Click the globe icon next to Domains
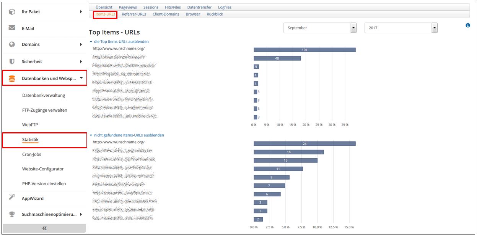 (12, 44)
